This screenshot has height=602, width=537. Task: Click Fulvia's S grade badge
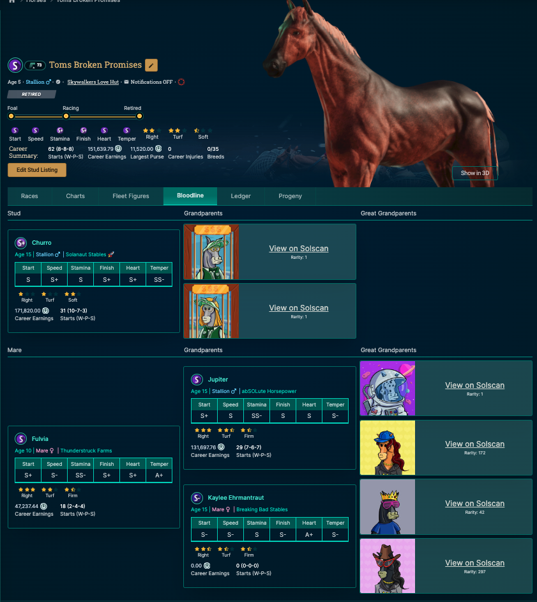coord(20,438)
